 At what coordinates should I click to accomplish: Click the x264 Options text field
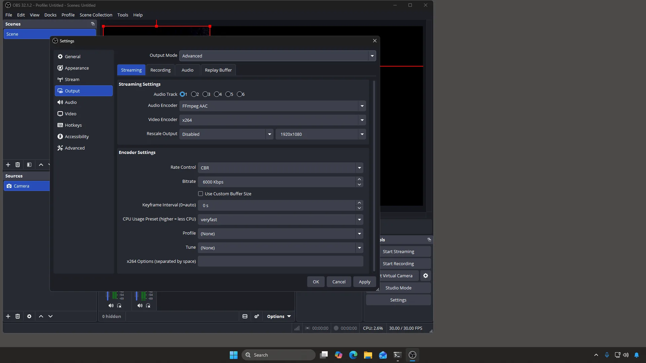tap(281, 261)
